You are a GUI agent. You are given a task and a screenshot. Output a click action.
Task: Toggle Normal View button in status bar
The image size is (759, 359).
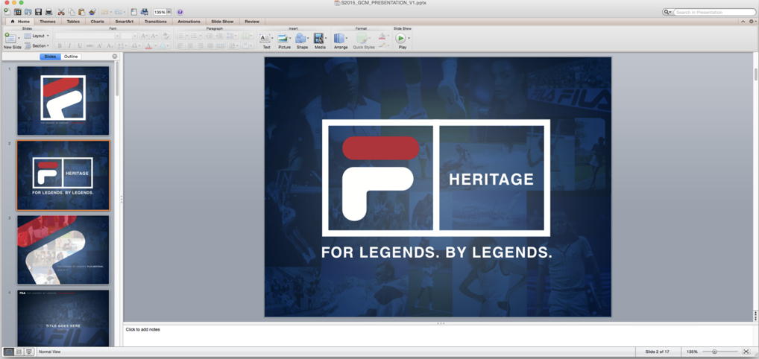pyautogui.click(x=9, y=352)
